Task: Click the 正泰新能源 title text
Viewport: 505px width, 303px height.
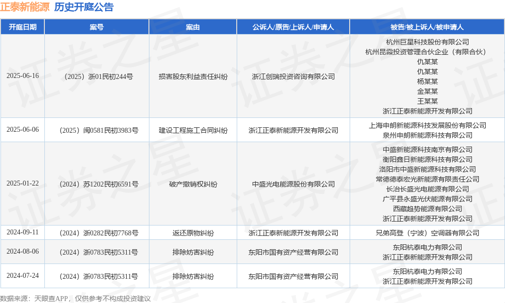Action: coord(25,7)
